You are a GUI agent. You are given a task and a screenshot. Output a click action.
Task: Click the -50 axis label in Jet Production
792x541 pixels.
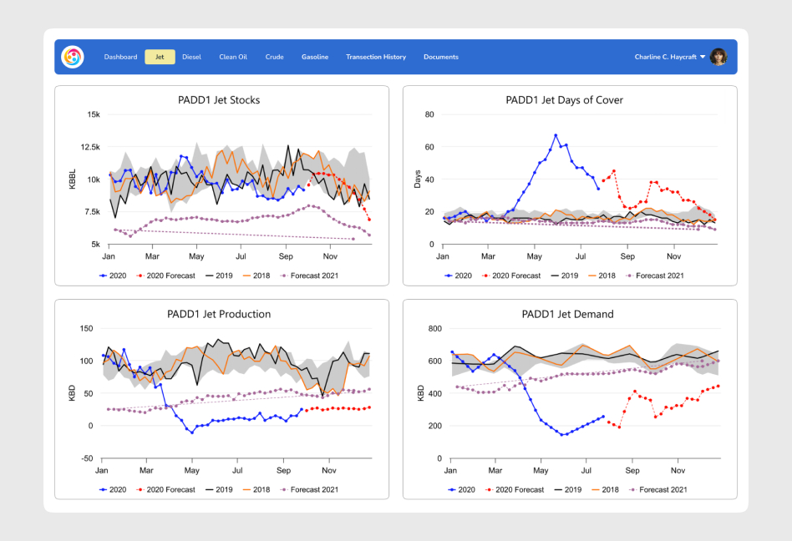tap(88, 458)
